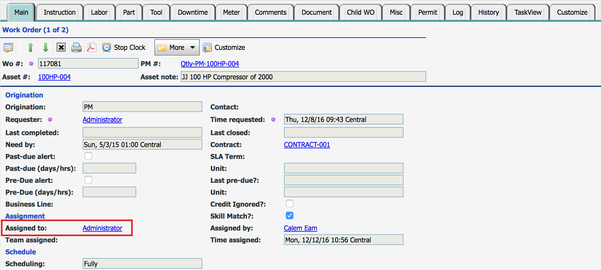The height and width of the screenshot is (270, 601).
Task: Uncheck the Skill Match checkbox
Action: pos(290,215)
